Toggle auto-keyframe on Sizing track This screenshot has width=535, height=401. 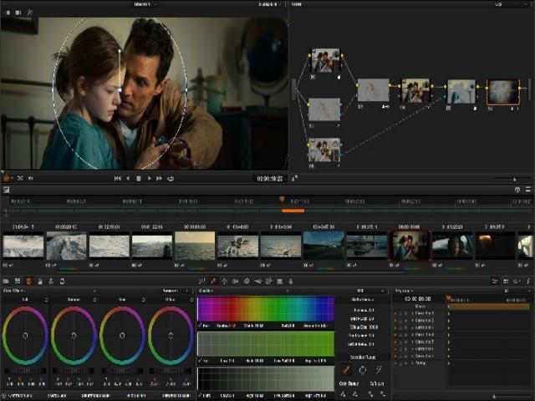tap(405, 363)
